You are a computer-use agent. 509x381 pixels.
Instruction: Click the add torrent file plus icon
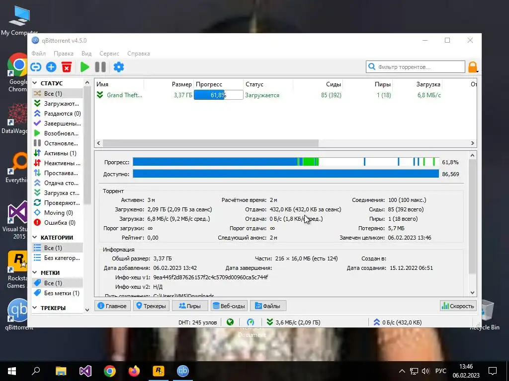[x=51, y=67]
